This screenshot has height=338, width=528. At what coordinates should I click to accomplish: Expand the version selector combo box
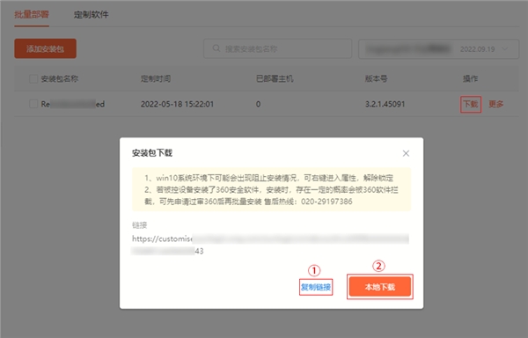point(438,49)
